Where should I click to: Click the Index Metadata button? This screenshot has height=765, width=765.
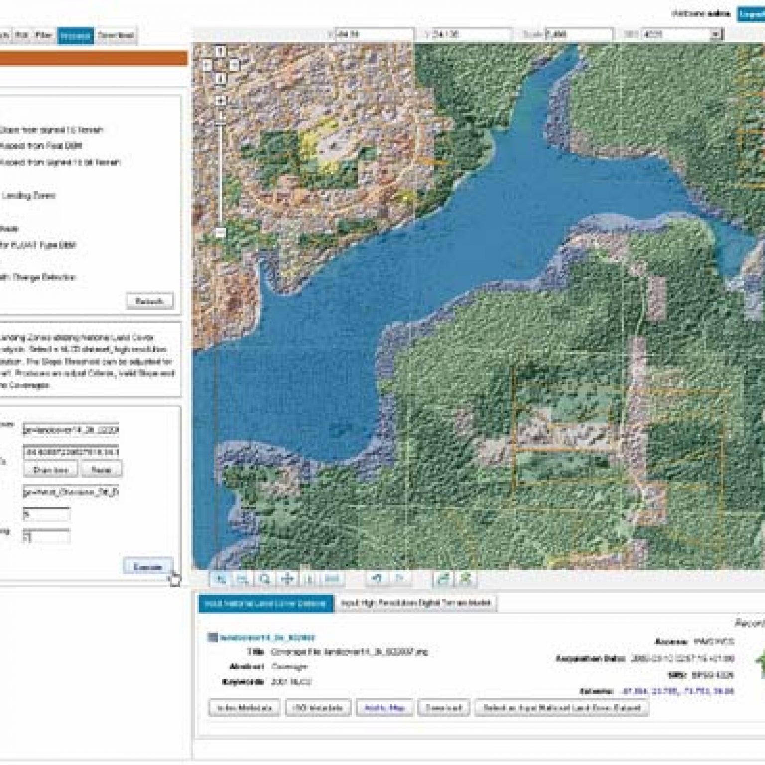(244, 707)
